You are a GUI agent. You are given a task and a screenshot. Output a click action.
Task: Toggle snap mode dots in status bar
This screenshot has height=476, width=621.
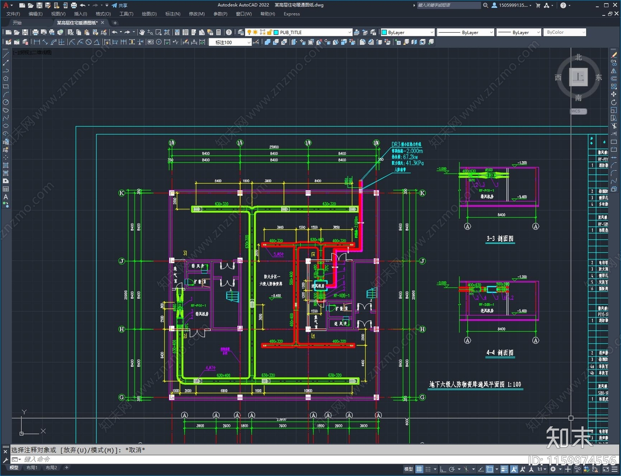[428, 469]
